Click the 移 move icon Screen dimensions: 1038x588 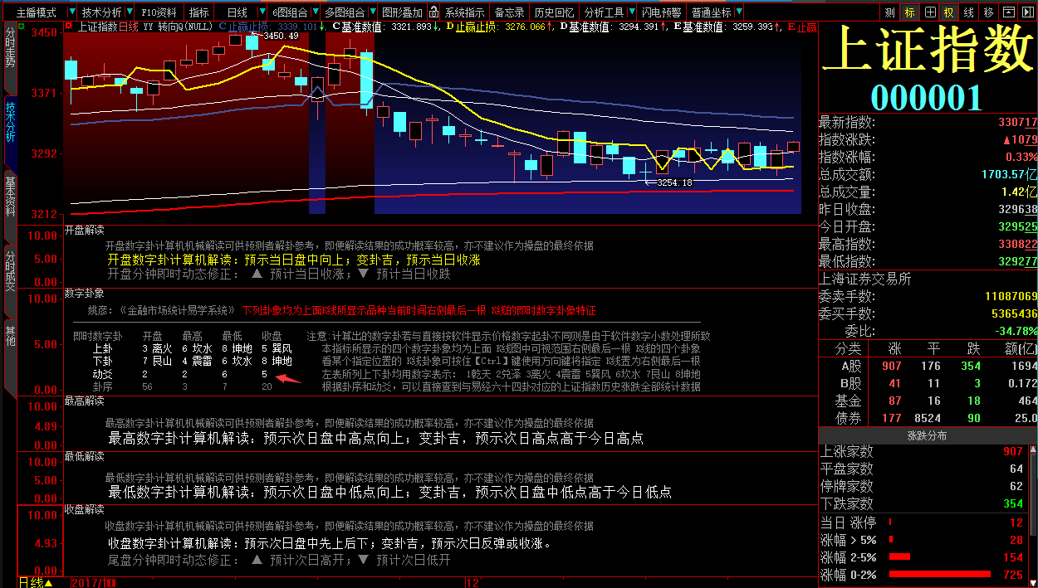(988, 12)
